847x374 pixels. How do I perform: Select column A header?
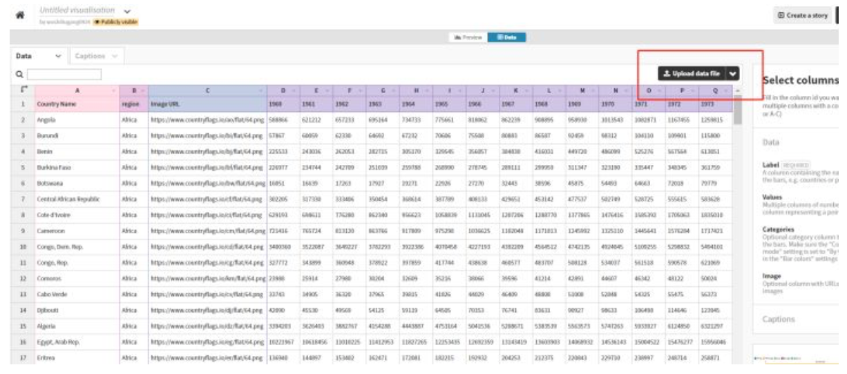tap(77, 90)
